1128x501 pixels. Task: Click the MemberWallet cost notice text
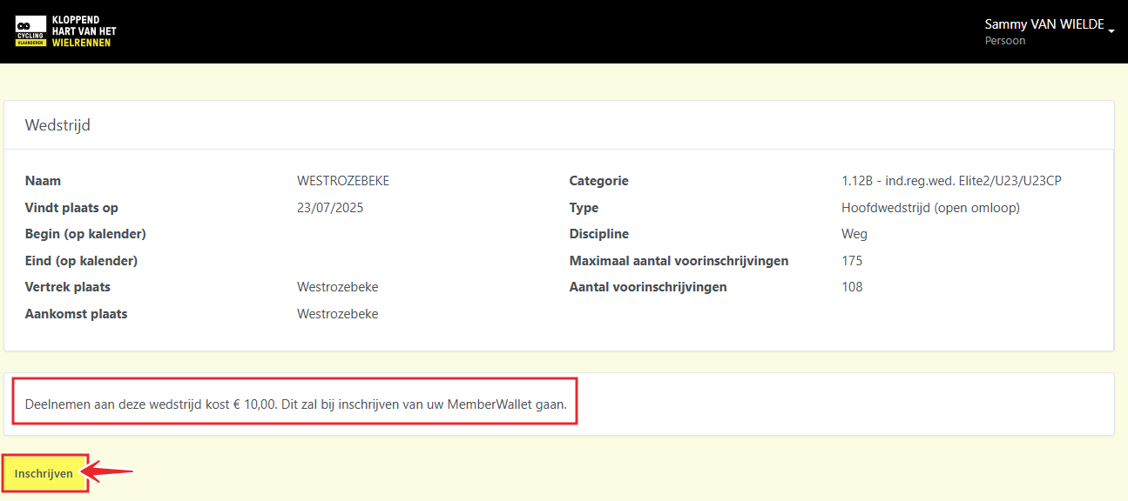click(x=296, y=404)
